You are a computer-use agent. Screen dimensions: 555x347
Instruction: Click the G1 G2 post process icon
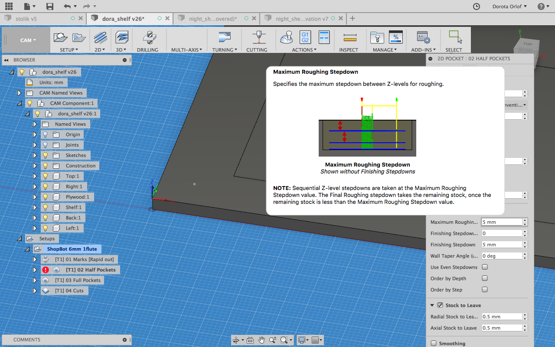click(305, 37)
